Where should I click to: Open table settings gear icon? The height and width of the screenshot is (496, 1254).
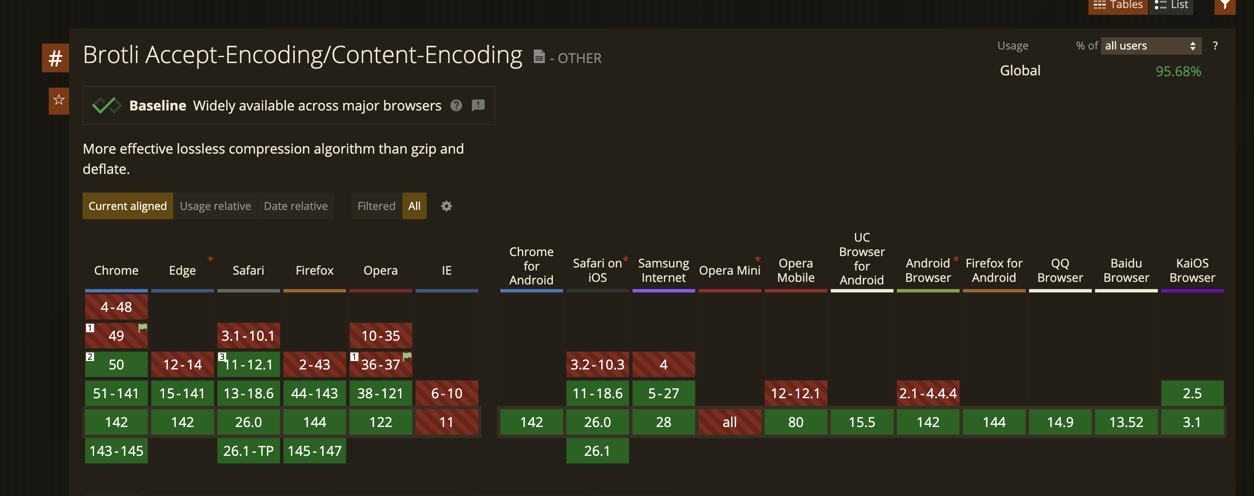point(446,206)
